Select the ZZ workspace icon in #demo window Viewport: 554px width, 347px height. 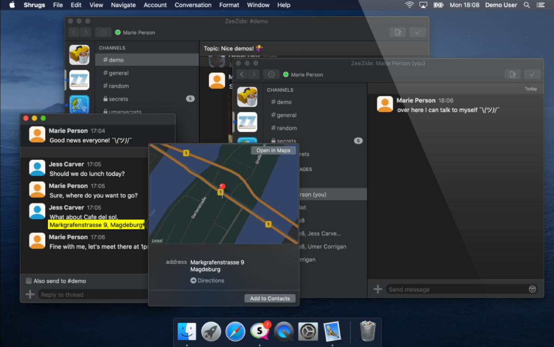pyautogui.click(x=79, y=80)
